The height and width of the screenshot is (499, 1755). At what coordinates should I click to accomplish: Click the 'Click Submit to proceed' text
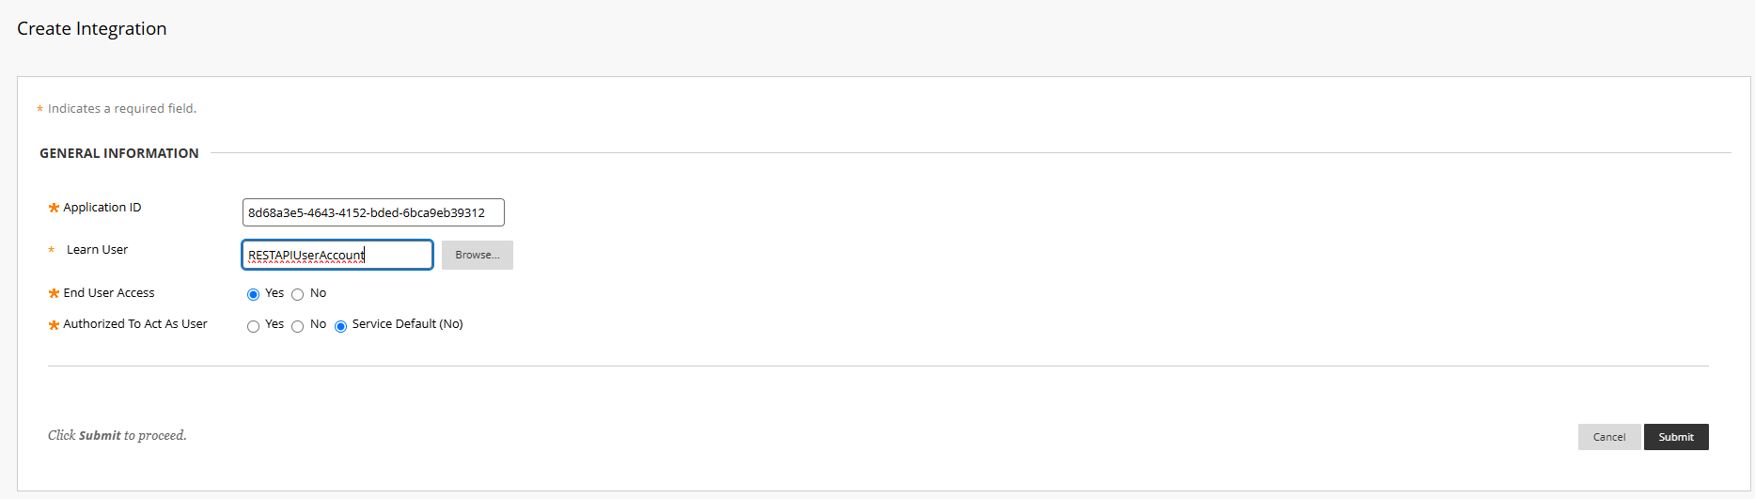pos(117,436)
